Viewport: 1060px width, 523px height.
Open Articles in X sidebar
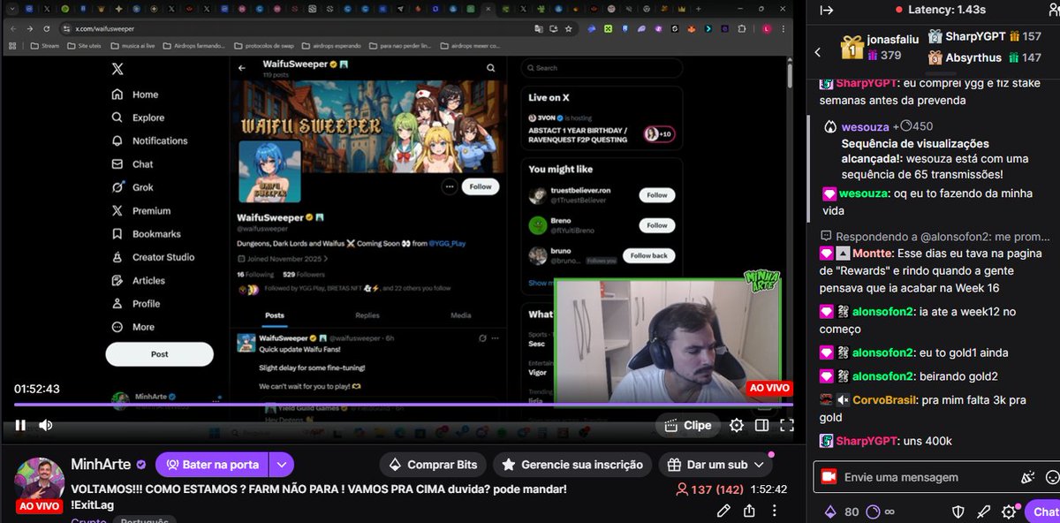tap(138, 280)
